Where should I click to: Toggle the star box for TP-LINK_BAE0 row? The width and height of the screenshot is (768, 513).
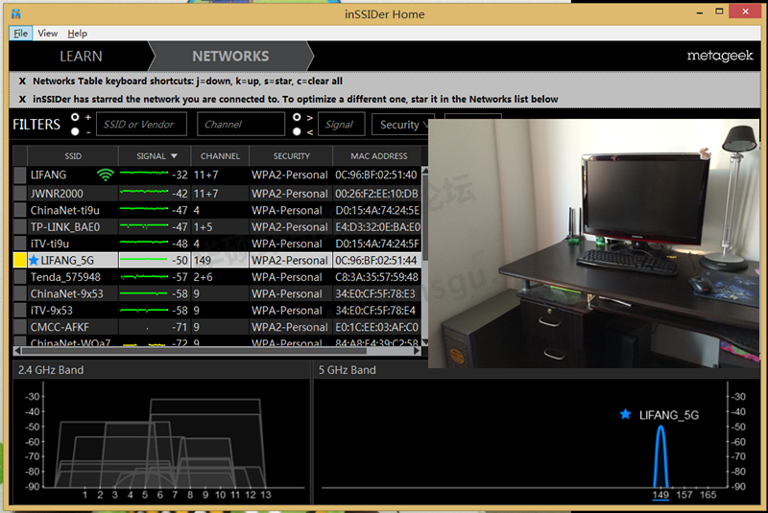tap(19, 227)
